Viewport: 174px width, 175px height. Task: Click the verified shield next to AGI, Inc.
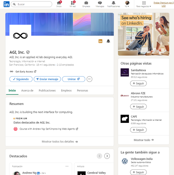click(x=28, y=52)
